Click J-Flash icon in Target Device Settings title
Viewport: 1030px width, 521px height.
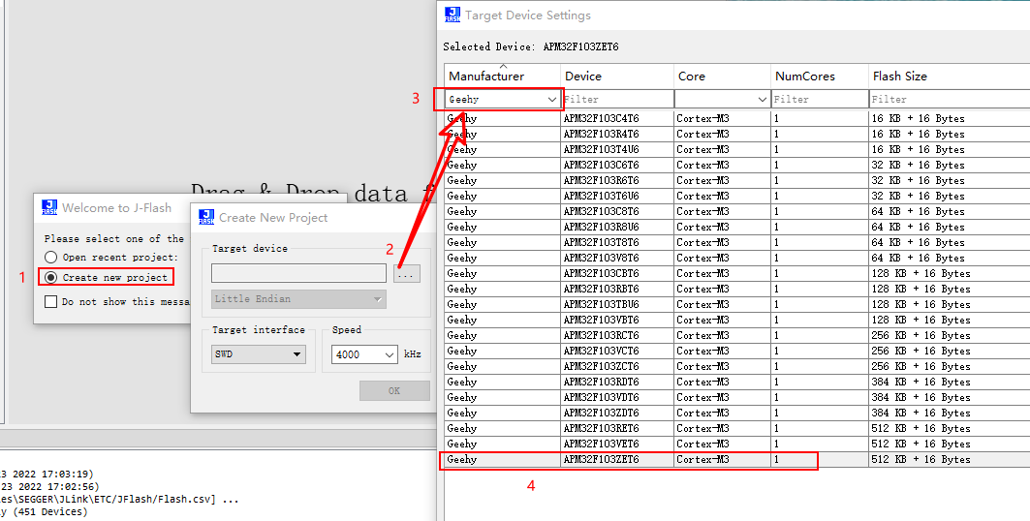pyautogui.click(x=453, y=15)
